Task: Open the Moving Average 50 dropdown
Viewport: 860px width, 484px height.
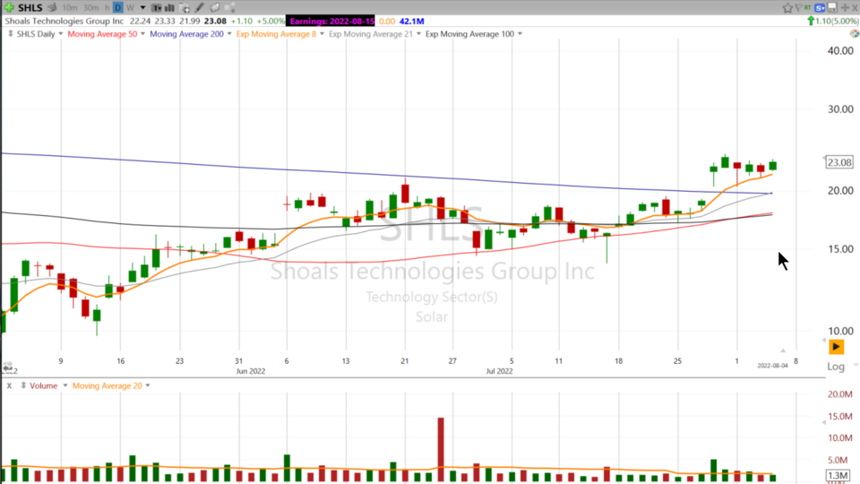Action: point(142,34)
